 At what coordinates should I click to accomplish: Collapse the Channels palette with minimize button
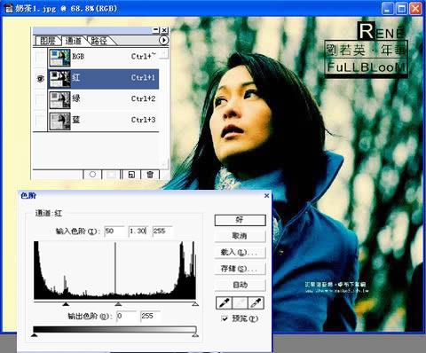point(156,30)
